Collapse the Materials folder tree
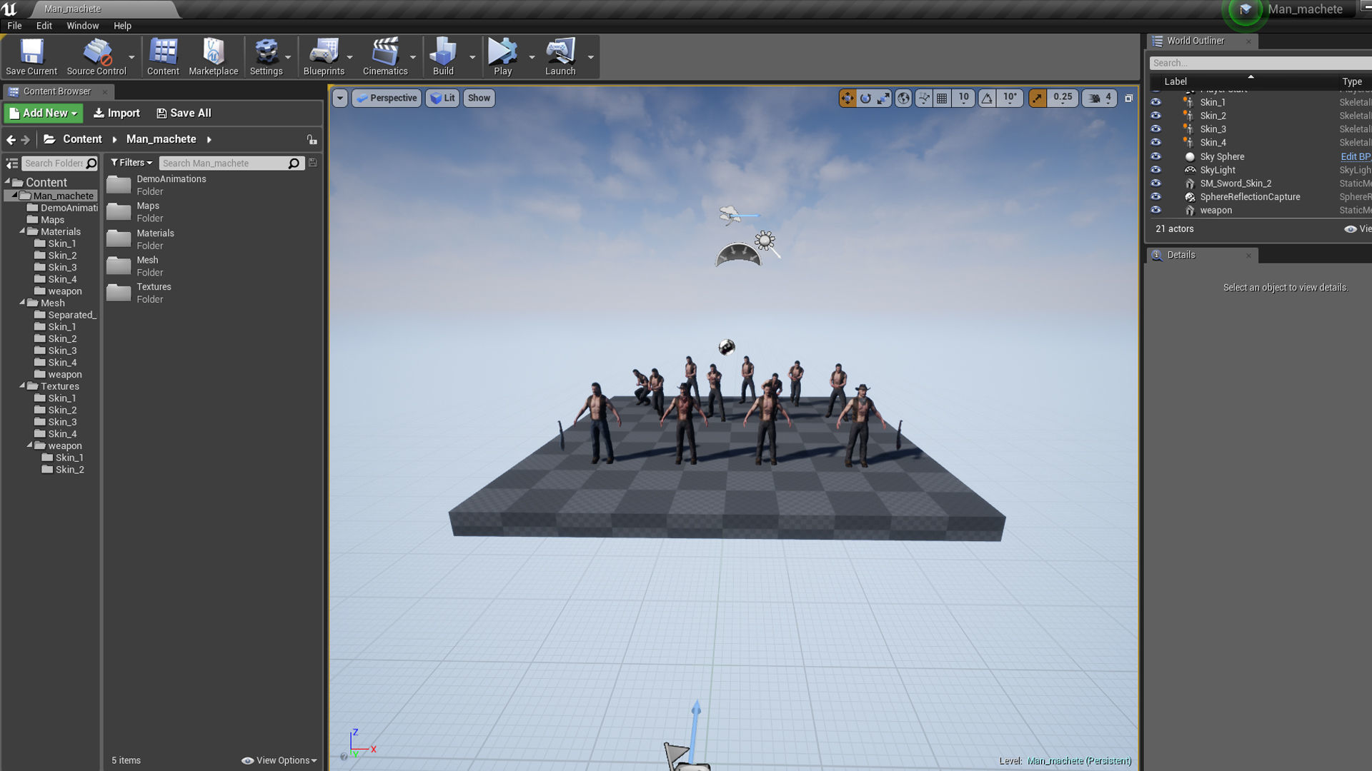The height and width of the screenshot is (771, 1372). click(22, 231)
